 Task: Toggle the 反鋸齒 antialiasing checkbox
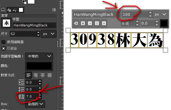[x=3, y=48]
